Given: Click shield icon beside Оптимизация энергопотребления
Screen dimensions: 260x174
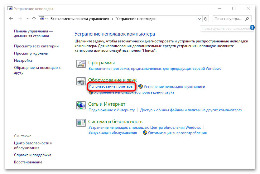Looking at the screenshot, I should (145, 133).
